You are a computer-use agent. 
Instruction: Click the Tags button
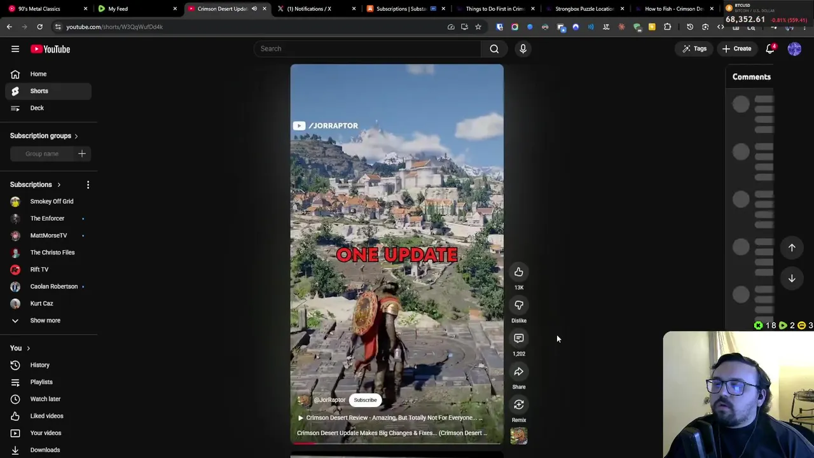694,49
